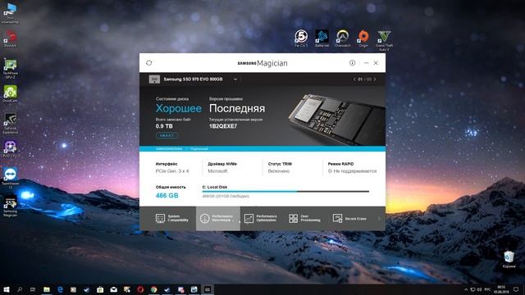The height and width of the screenshot is (295, 525).
Task: Open the CPUID CPU-Z desktop shortcut
Action: [10, 149]
